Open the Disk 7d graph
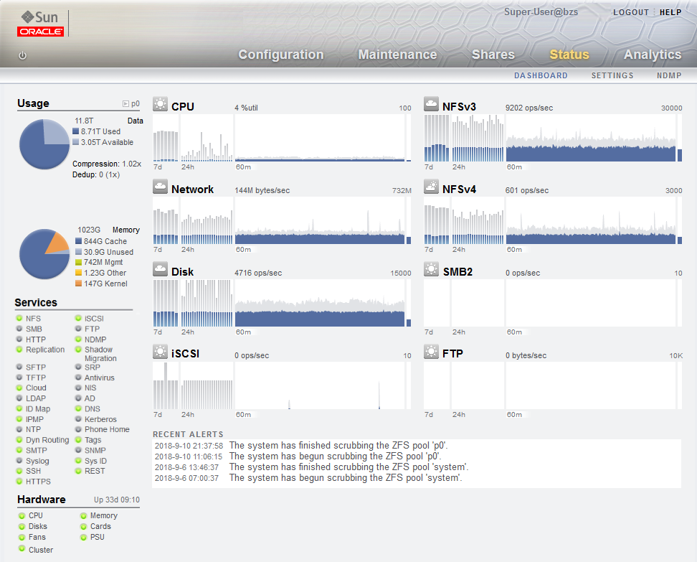Viewport: 697px width, 562px height. (x=166, y=303)
